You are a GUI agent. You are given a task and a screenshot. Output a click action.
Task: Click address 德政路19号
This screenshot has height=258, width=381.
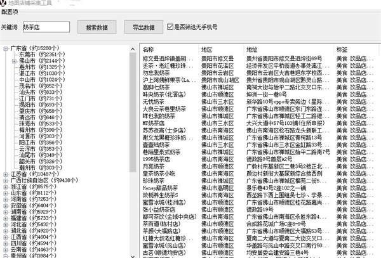[260, 209]
